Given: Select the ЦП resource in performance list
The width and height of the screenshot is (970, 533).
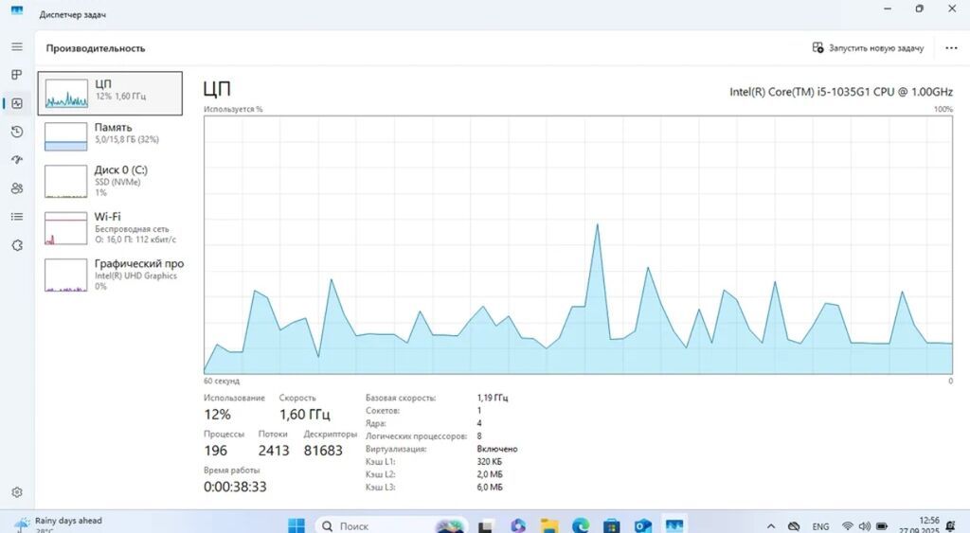Looking at the screenshot, I should tap(110, 94).
